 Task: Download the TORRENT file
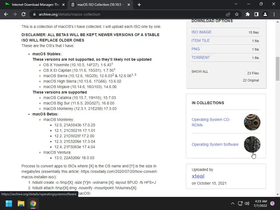click(200, 57)
